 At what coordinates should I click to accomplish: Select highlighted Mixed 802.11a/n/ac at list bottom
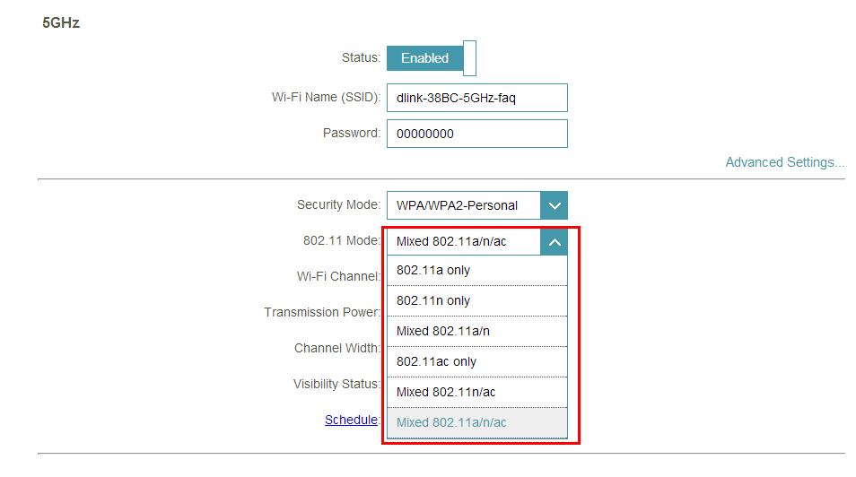(x=476, y=423)
